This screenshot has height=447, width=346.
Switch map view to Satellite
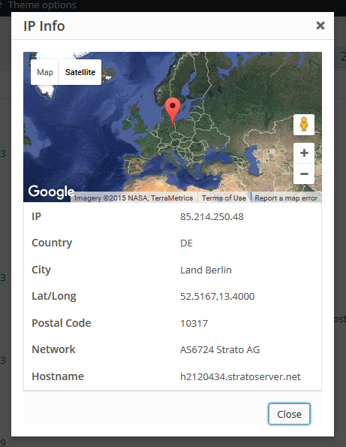[80, 72]
